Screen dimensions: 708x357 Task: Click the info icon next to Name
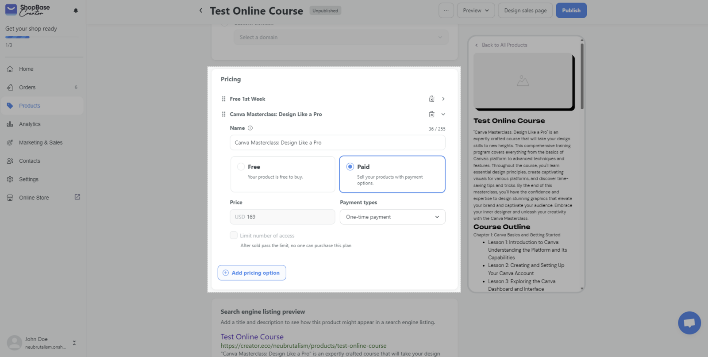(x=250, y=128)
